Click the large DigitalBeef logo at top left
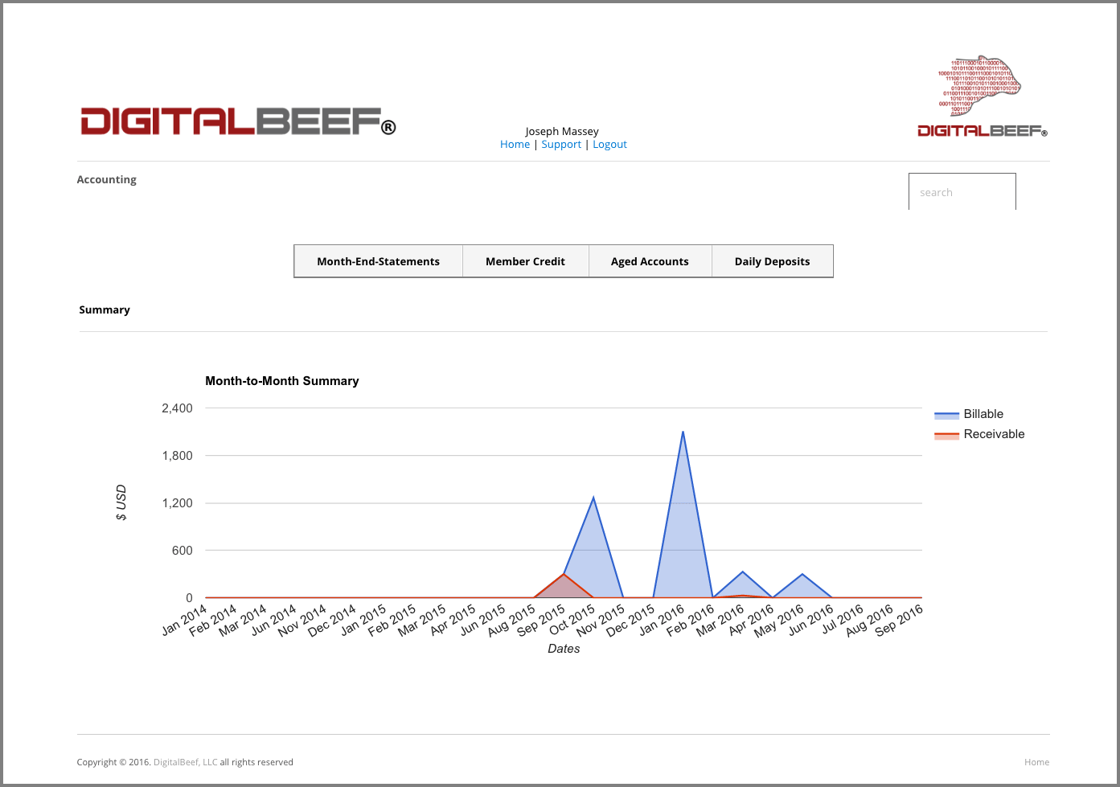 [x=238, y=121]
